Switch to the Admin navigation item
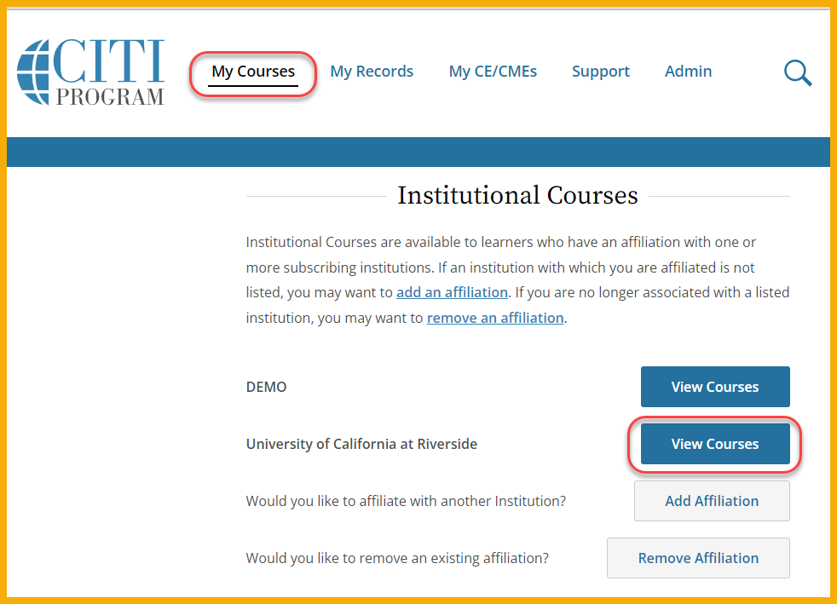This screenshot has height=604, width=837. pos(688,72)
